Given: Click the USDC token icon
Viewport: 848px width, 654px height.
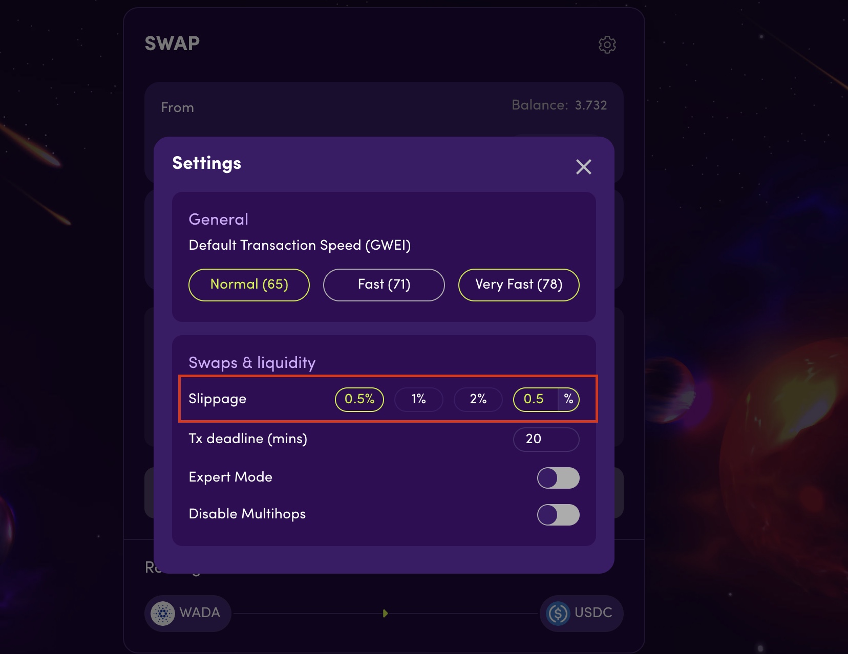Looking at the screenshot, I should coord(558,613).
